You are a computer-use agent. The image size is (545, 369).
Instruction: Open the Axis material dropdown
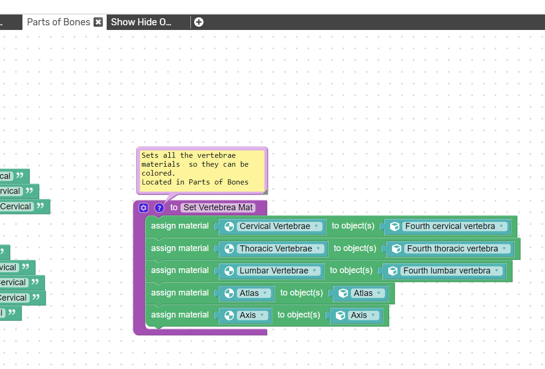[x=252, y=316]
